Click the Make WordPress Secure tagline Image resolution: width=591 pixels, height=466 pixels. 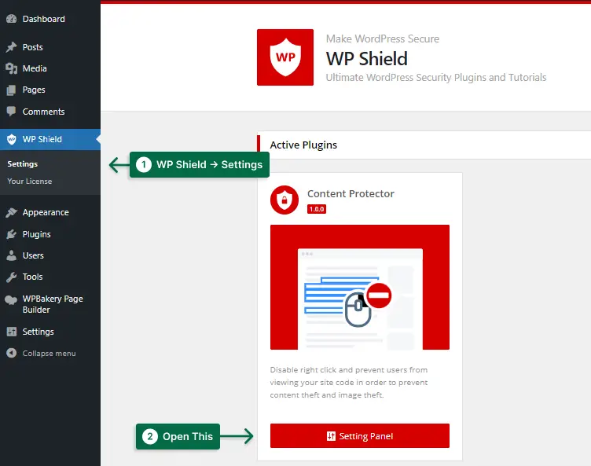click(383, 39)
